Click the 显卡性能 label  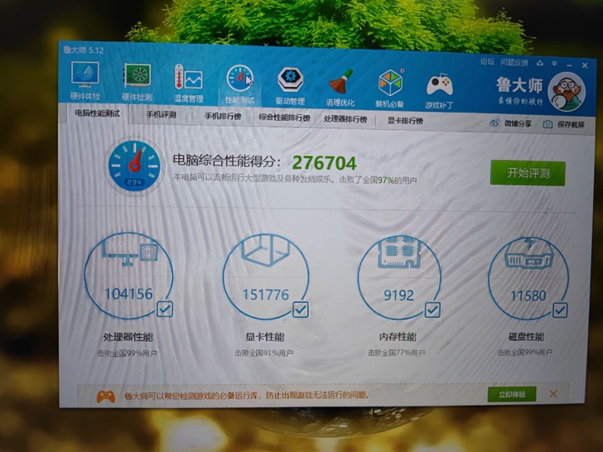click(265, 337)
